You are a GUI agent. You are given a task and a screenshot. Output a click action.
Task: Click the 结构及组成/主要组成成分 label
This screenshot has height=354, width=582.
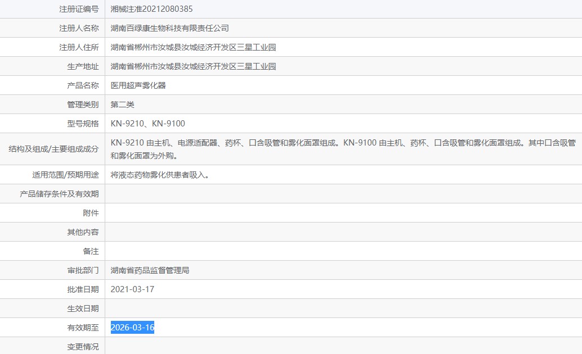(53, 149)
